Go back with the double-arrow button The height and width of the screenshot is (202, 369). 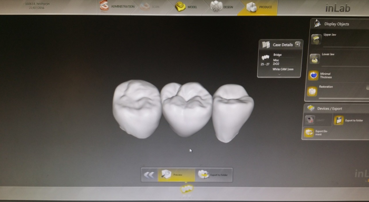[x=149, y=175]
